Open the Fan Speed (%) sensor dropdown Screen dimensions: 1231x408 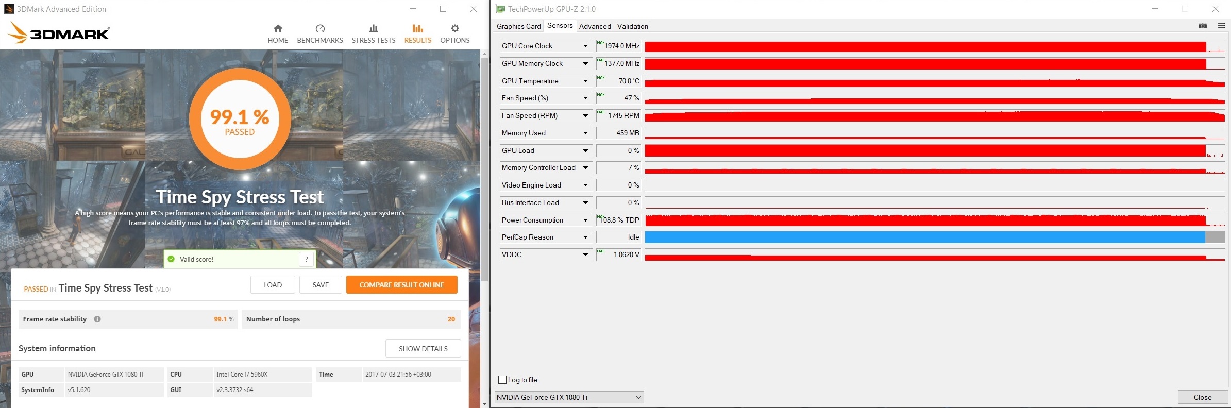(585, 98)
